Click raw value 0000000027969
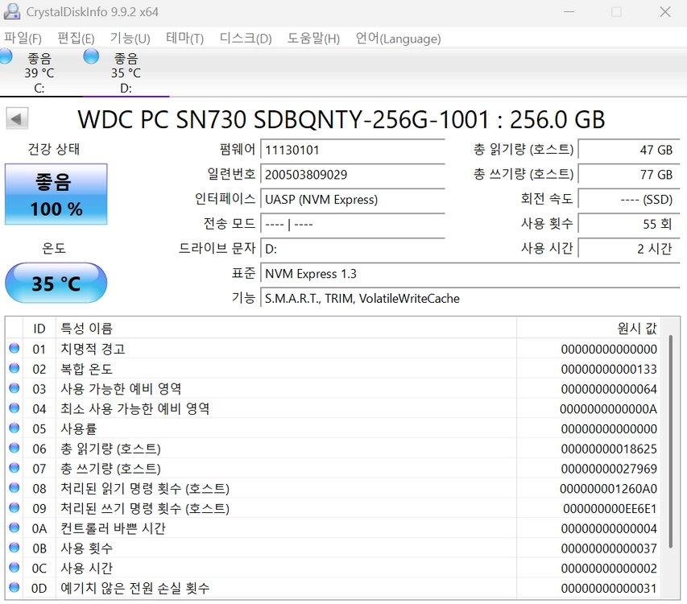The image size is (687, 604). tap(609, 469)
